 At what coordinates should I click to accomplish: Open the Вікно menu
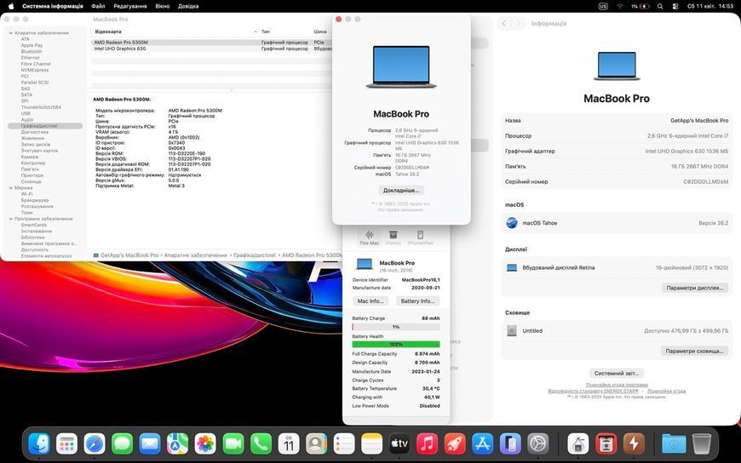tap(163, 6)
